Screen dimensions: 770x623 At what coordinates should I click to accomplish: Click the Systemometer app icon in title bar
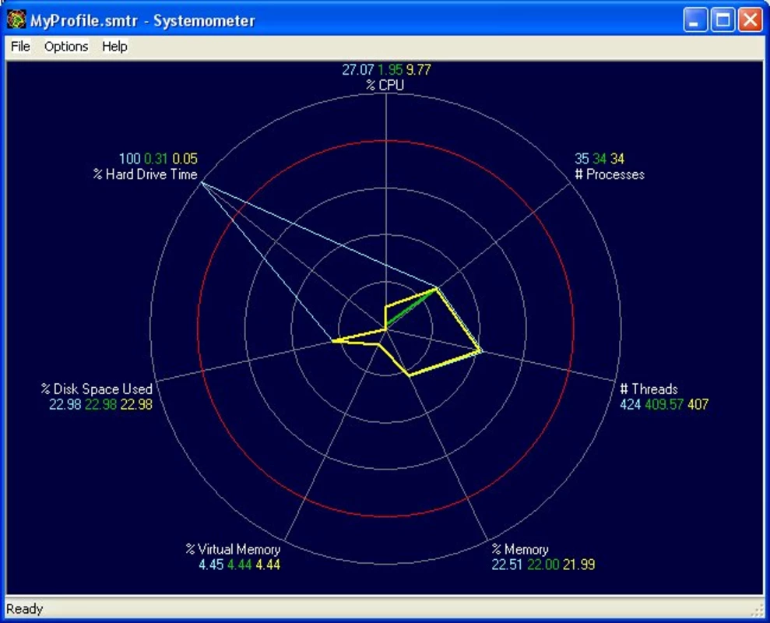coord(16,19)
